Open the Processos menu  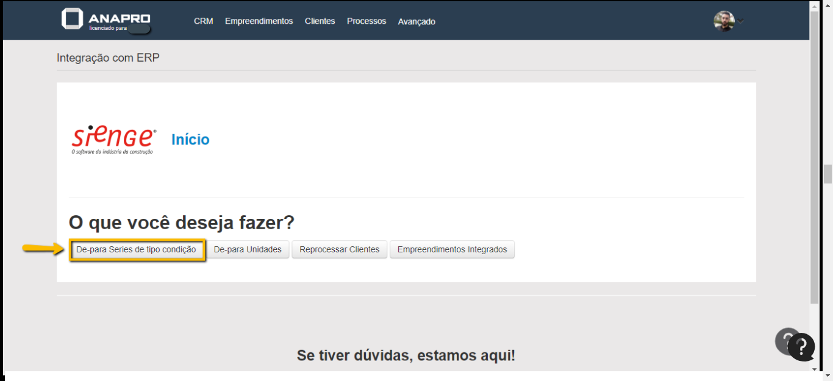(366, 21)
